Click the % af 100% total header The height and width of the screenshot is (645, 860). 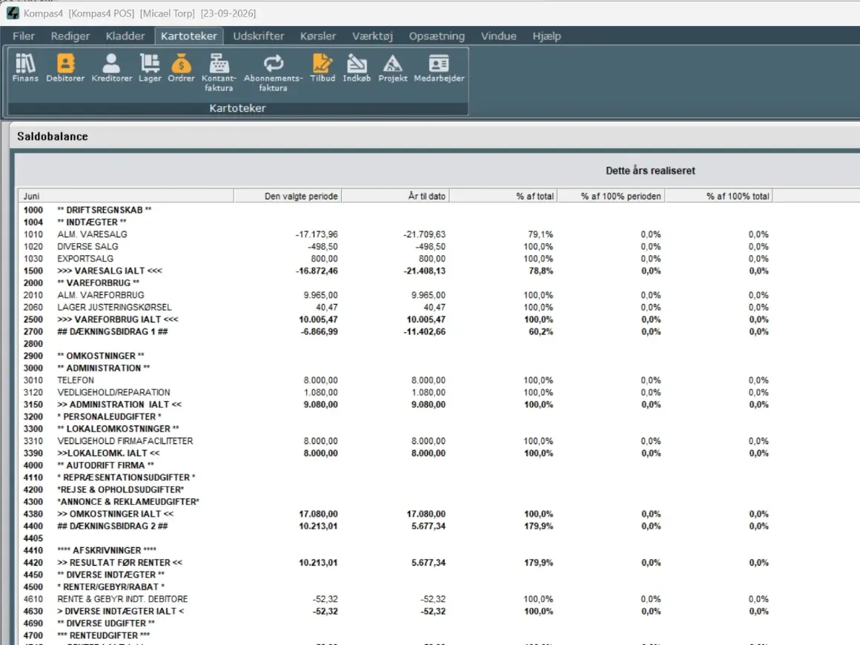pos(719,196)
